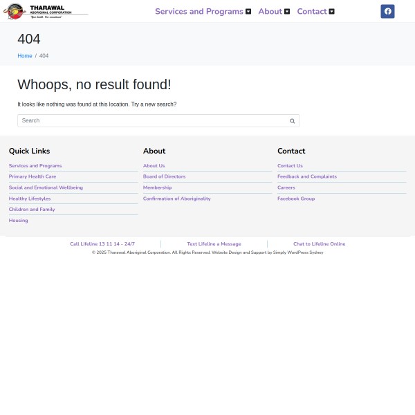Click the Tharawal Aboriginal Corporation logo

tap(46, 11)
